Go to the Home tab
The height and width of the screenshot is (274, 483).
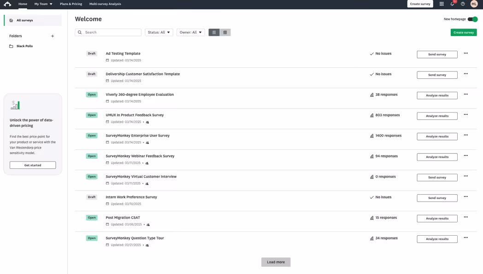[23, 4]
